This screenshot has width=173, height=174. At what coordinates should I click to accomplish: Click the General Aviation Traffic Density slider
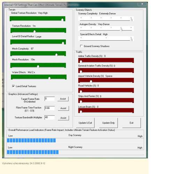tap(106, 70)
